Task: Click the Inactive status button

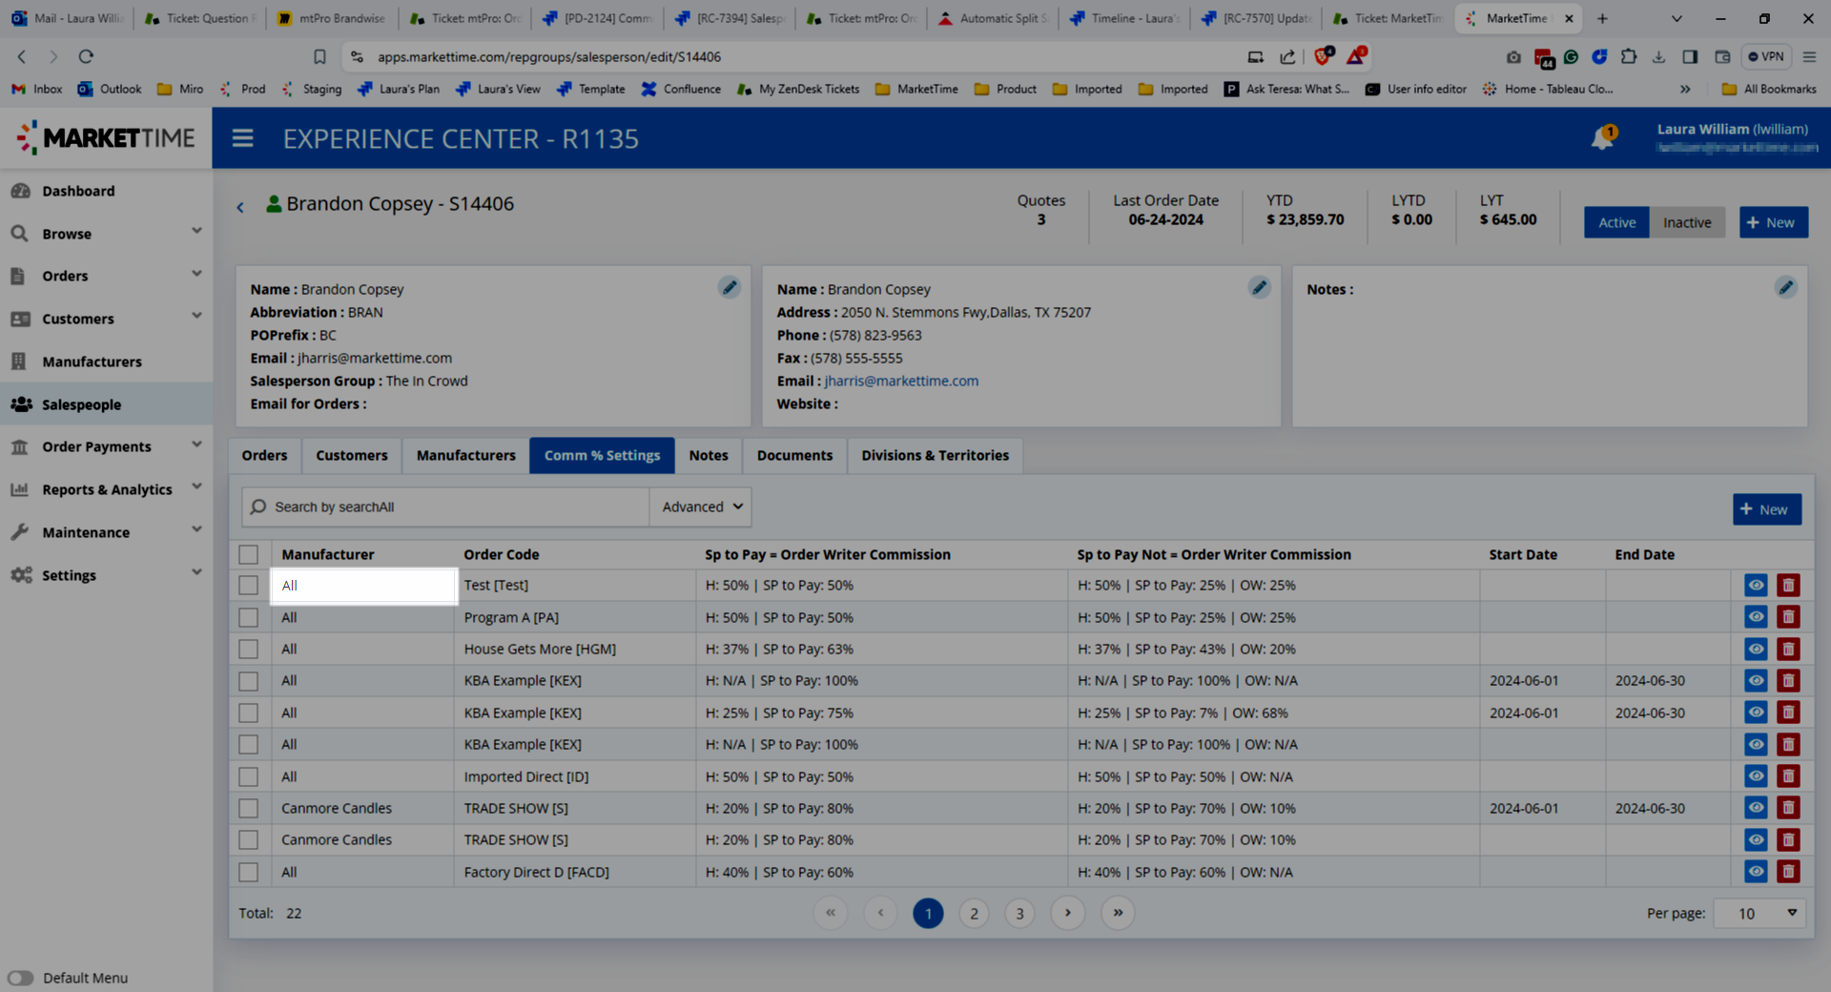Action: 1686,222
